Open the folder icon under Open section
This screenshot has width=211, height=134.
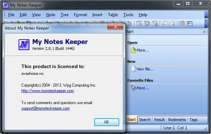(x=134, y=50)
